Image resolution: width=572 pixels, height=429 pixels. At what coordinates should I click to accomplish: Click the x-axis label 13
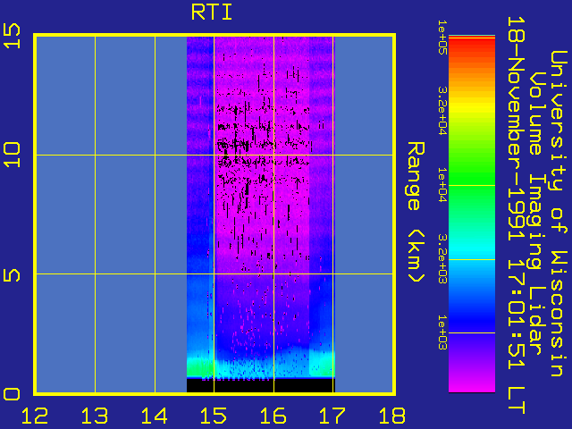[x=95, y=416]
